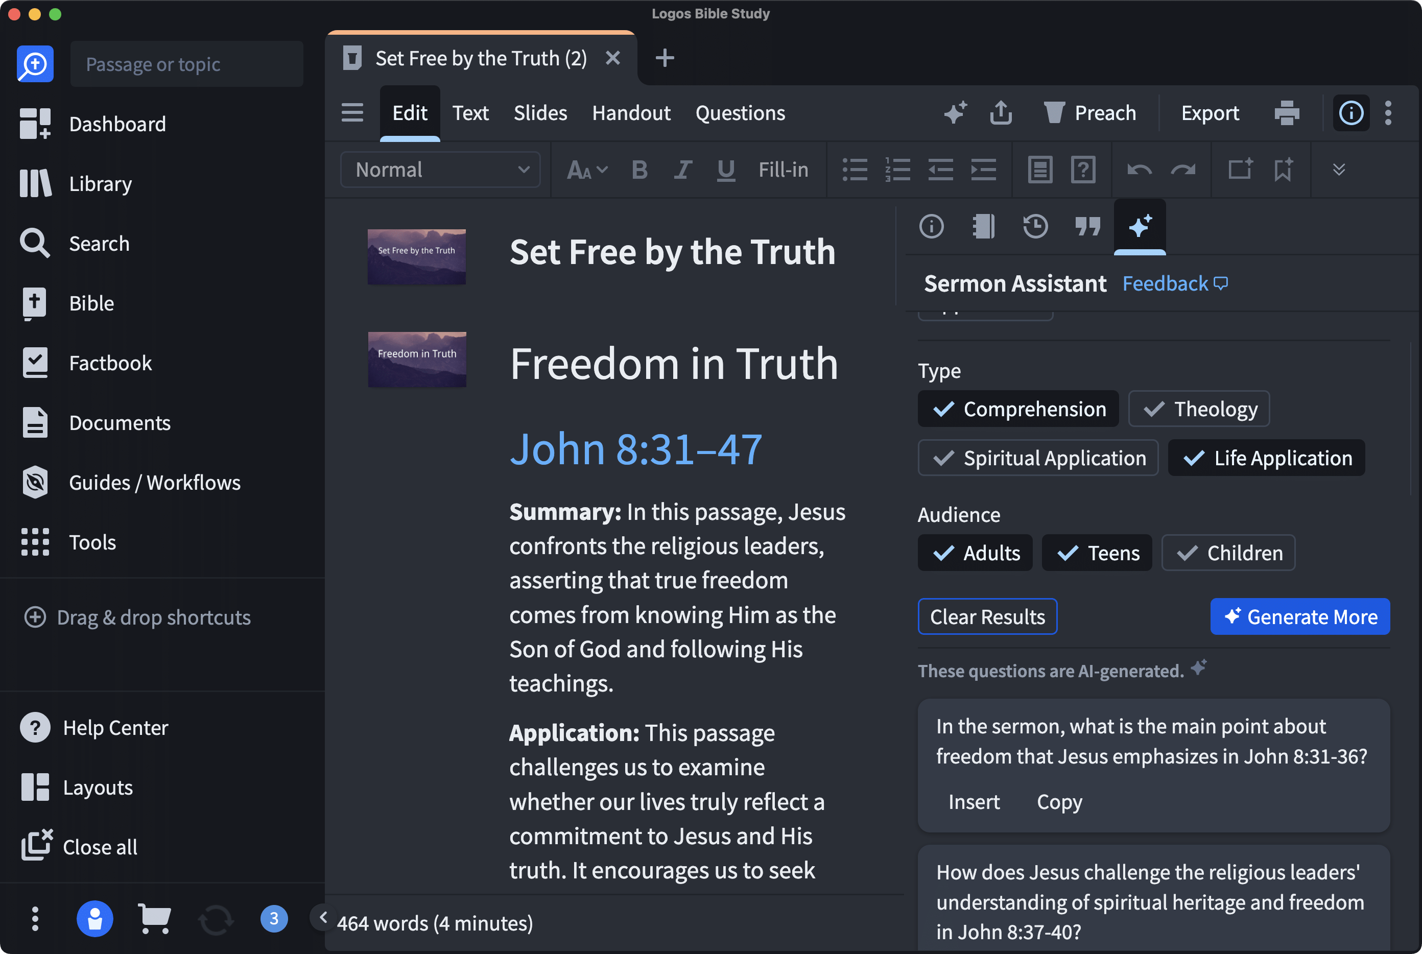
Task: Click the Logos search logo icon
Action: tap(35, 64)
